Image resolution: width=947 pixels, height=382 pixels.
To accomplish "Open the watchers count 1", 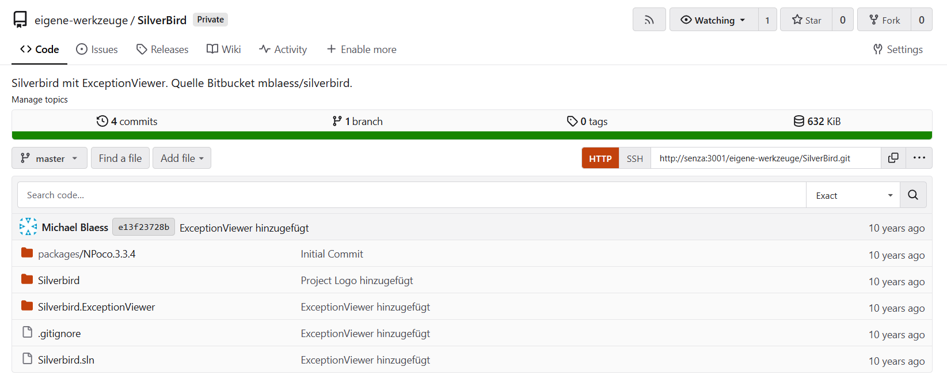I will [767, 20].
